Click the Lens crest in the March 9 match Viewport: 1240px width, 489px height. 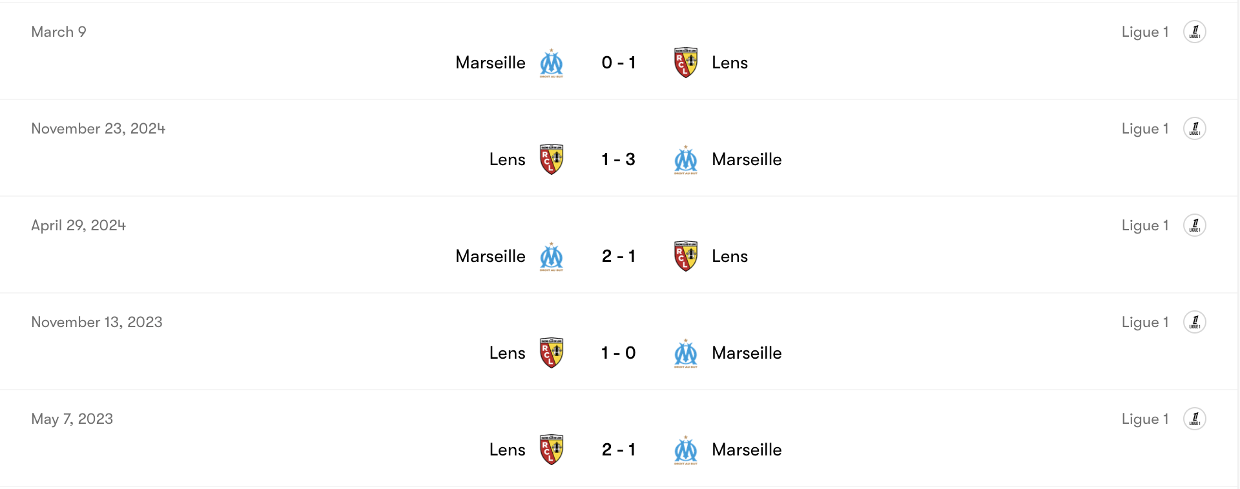pyautogui.click(x=686, y=63)
